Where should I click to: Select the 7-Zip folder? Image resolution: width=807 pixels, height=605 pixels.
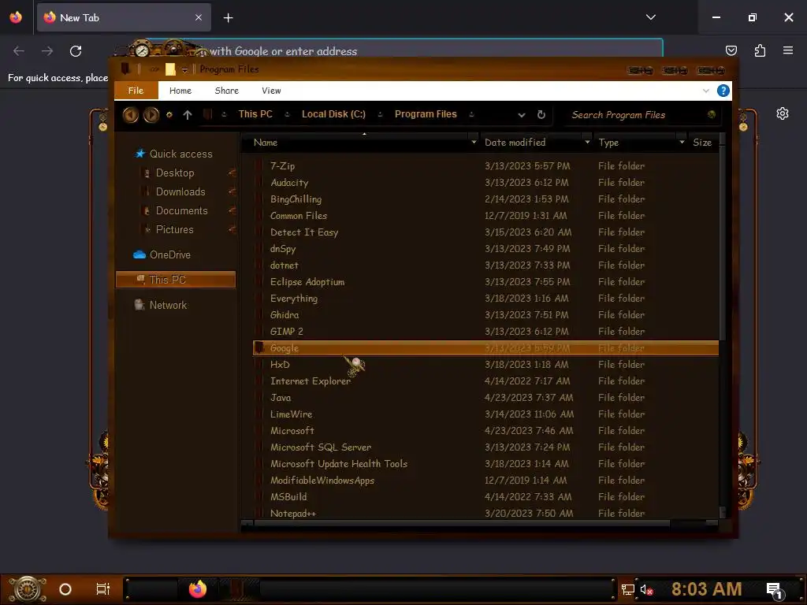coord(283,166)
